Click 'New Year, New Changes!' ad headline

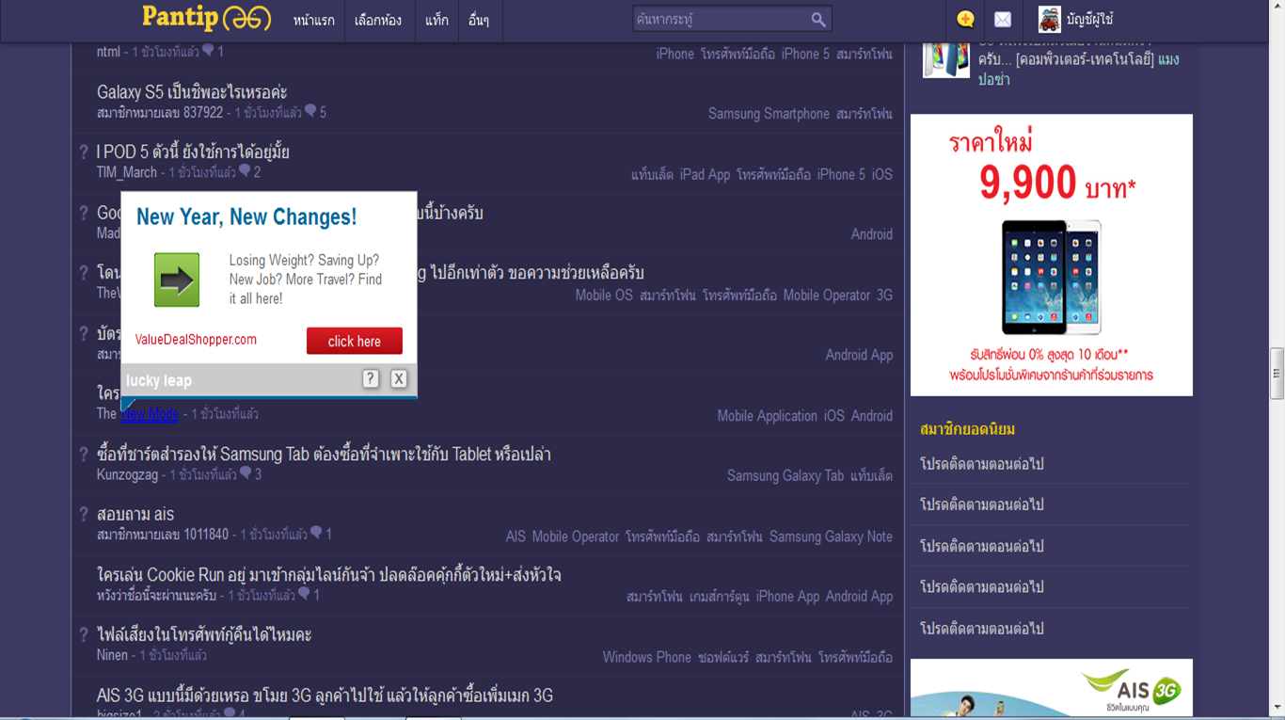point(246,217)
